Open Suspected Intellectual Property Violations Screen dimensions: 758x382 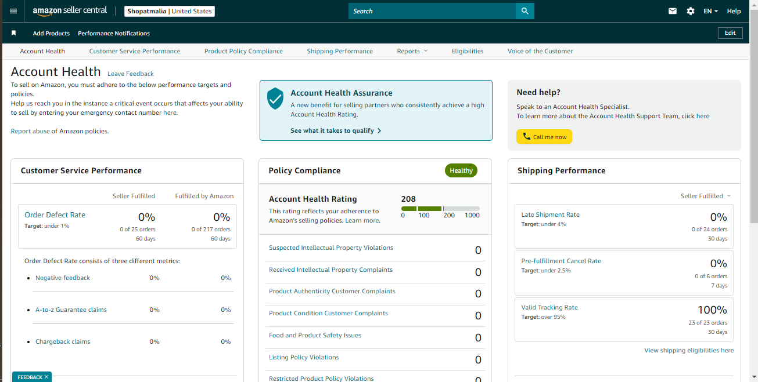coord(331,248)
